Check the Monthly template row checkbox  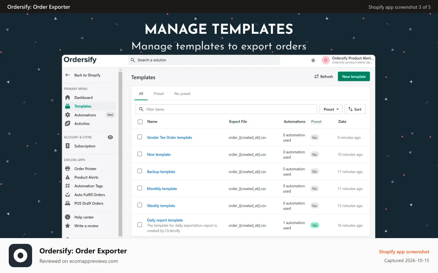pos(139,188)
